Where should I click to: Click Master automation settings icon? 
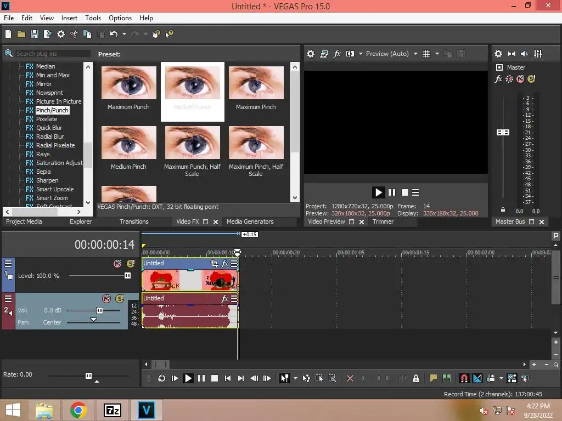point(509,79)
